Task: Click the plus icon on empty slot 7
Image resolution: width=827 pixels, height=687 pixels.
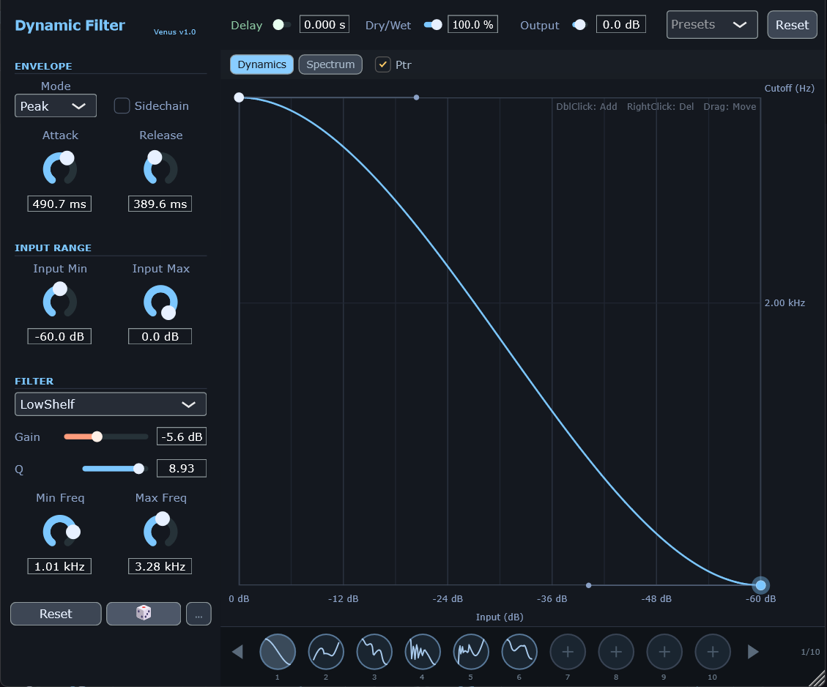Action: [568, 651]
